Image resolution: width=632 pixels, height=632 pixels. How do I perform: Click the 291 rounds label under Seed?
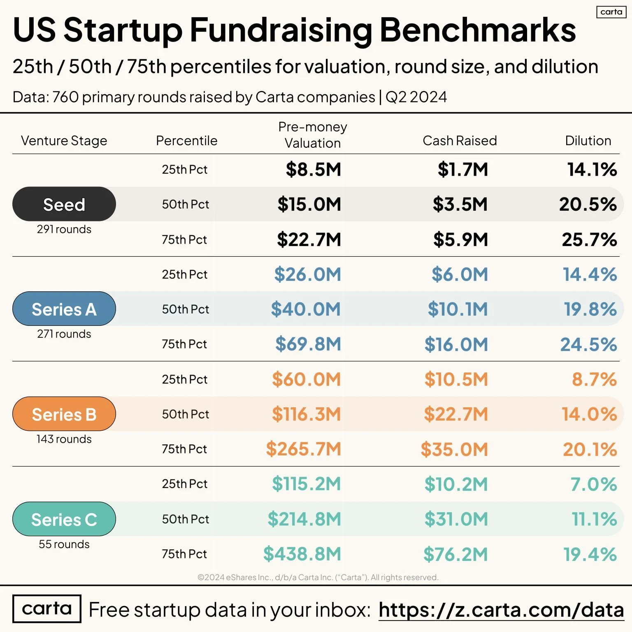(x=64, y=229)
